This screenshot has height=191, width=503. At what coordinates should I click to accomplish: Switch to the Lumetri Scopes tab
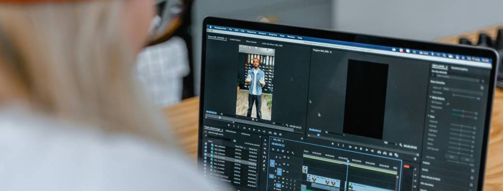[x=235, y=40]
